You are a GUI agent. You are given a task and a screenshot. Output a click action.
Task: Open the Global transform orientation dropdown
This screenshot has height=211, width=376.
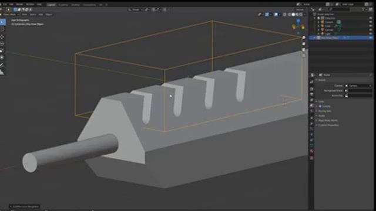pyautogui.click(x=135, y=9)
